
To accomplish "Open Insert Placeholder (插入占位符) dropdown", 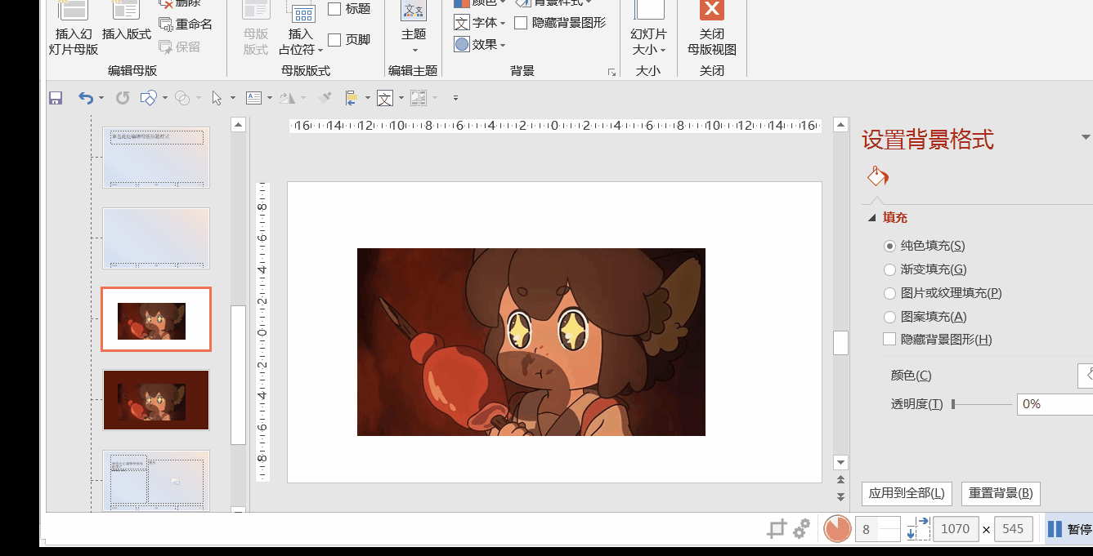I will (x=301, y=29).
